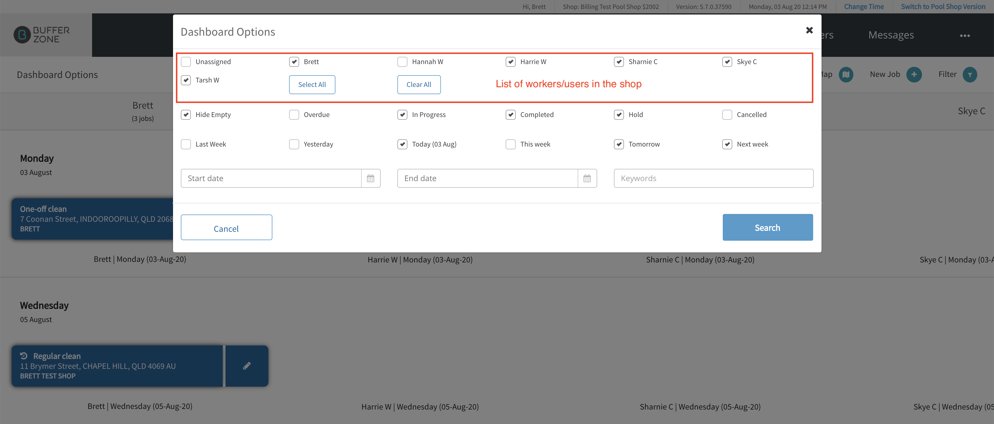Click 'Brett | Wednesday (05-Aug-20)' label
The width and height of the screenshot is (994, 424).
140,406
